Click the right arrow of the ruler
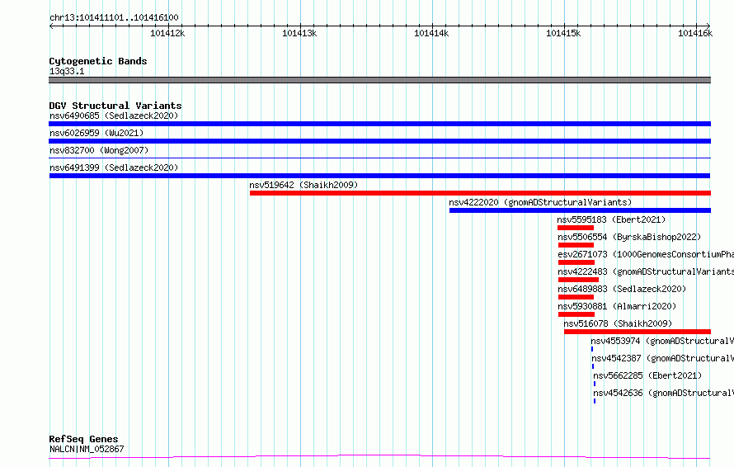Screen dimensions: 734x467 pyautogui.click(x=708, y=26)
